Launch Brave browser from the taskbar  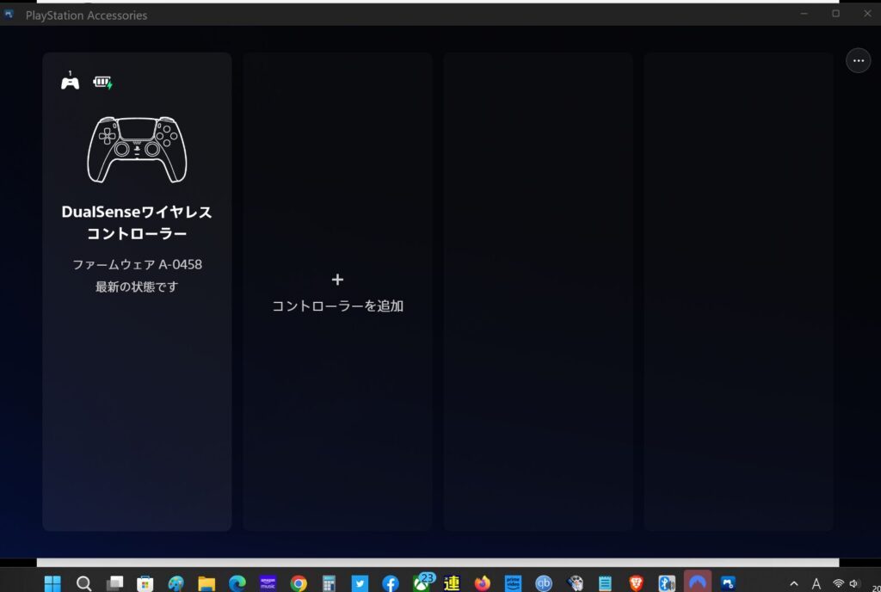(x=636, y=583)
